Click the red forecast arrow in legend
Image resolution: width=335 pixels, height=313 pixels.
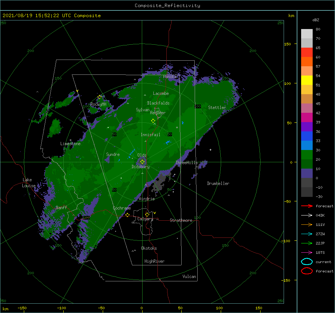(307, 206)
